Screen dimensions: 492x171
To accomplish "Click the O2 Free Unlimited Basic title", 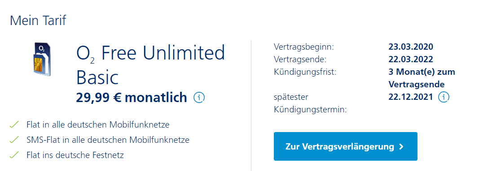I will (x=151, y=65).
